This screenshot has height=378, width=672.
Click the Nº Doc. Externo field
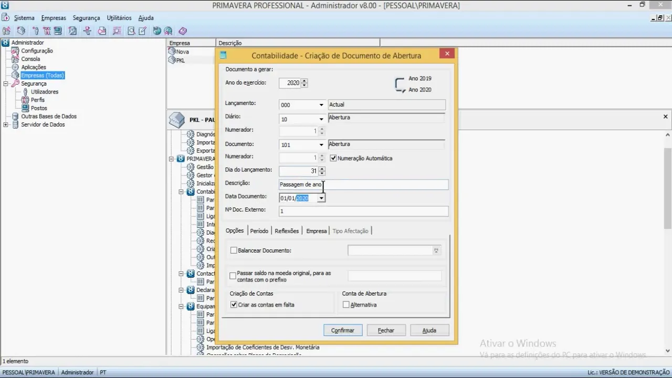tap(364, 211)
